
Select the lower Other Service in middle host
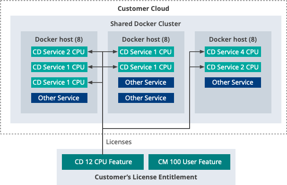pos(145,98)
